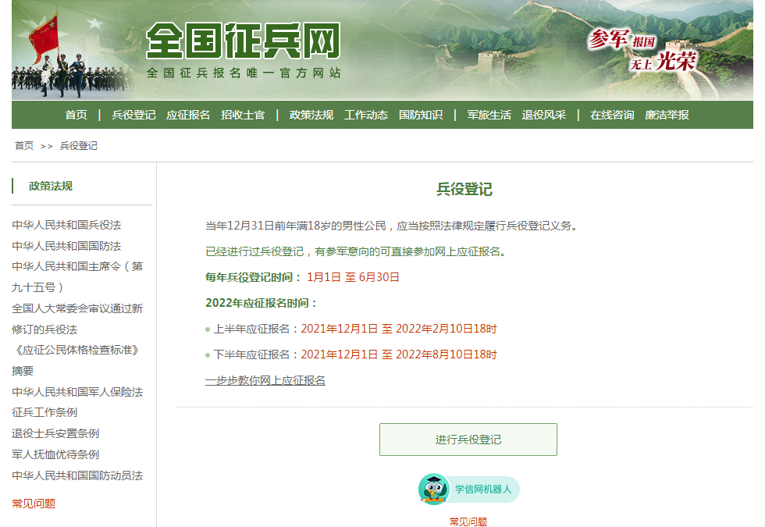The width and height of the screenshot is (765, 527).
Task: Open 中华人民共和国主席令（第九十五号）link
Action: tap(77, 276)
